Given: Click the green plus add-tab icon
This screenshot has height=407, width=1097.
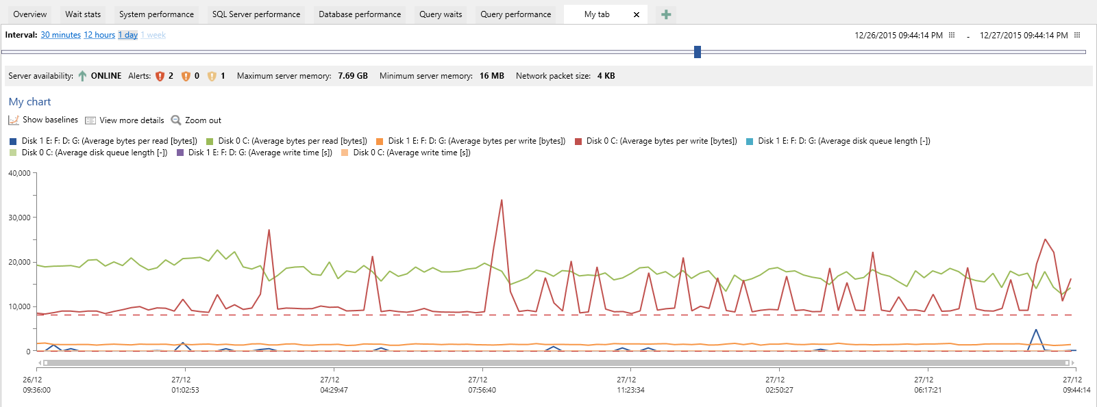Looking at the screenshot, I should pyautogui.click(x=666, y=14).
